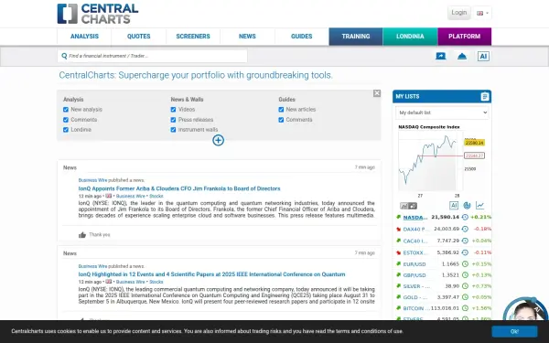Click the CentralCharts logo

[98, 14]
